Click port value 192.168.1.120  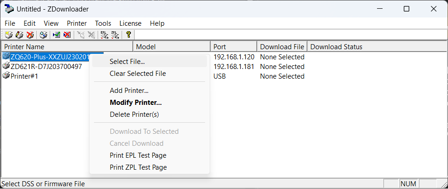(234, 57)
